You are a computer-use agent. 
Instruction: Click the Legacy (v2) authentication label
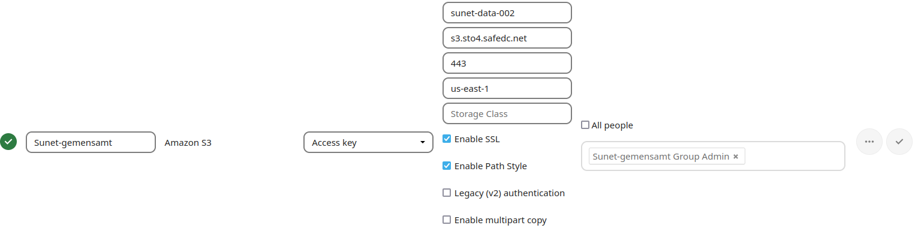pyautogui.click(x=510, y=193)
